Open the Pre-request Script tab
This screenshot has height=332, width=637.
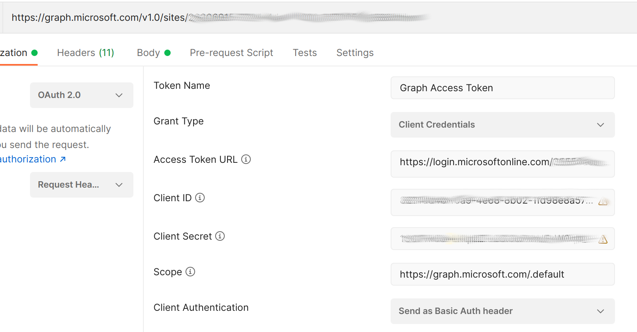(232, 53)
